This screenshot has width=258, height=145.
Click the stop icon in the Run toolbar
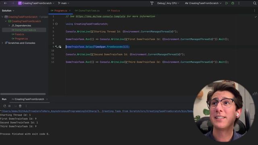(10, 106)
